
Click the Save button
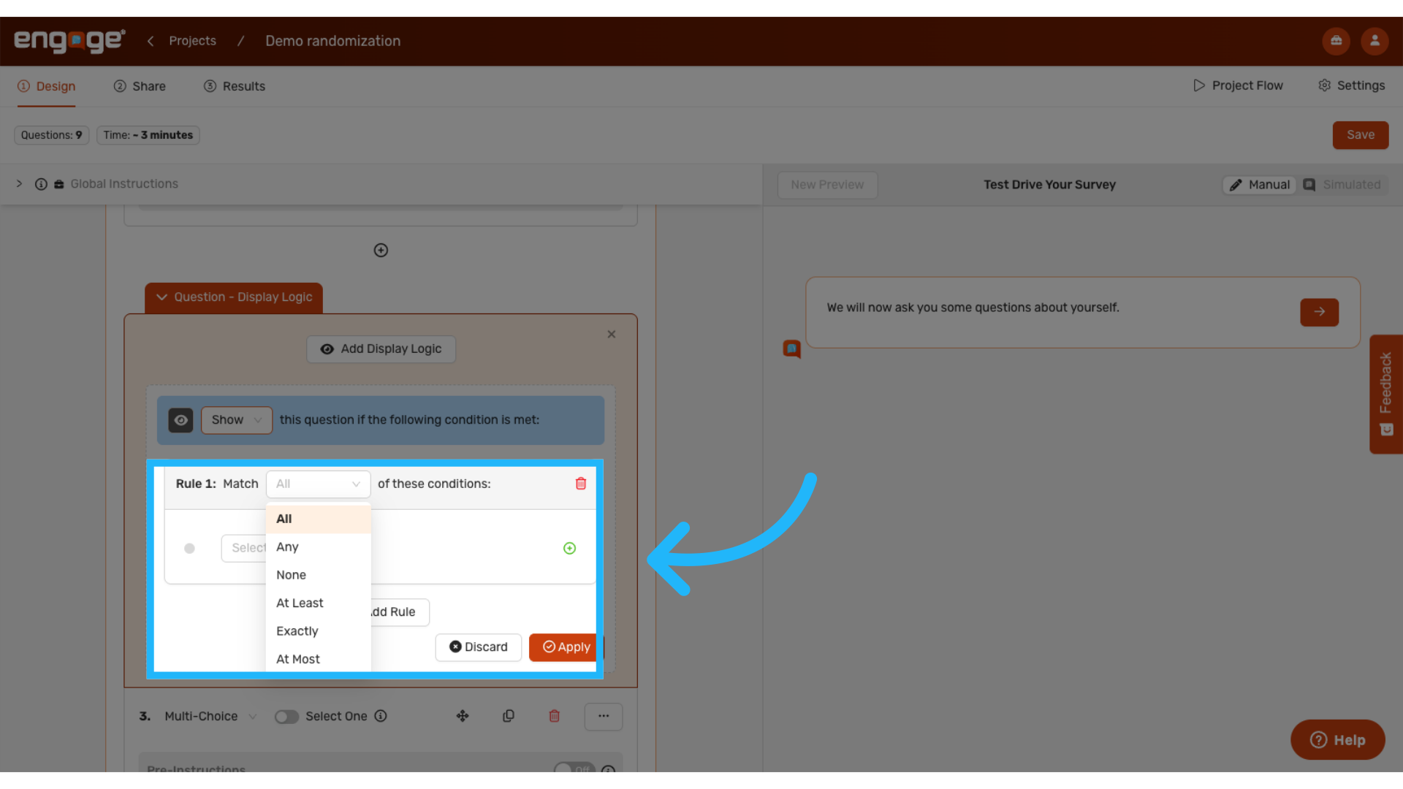click(1361, 135)
